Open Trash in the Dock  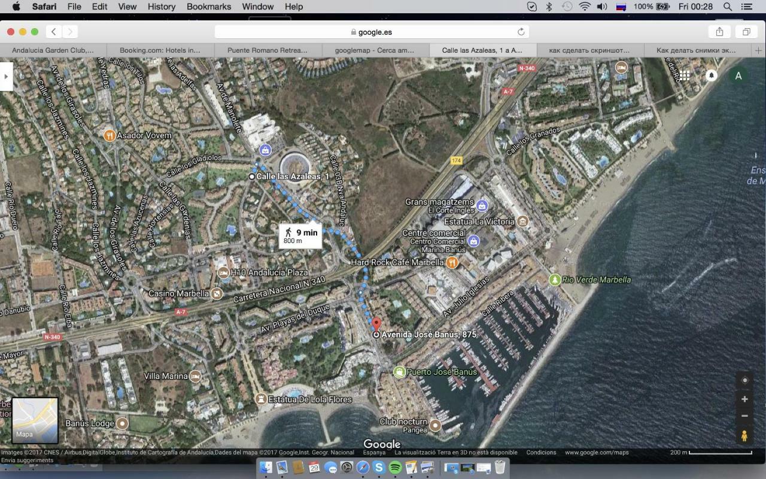[500, 468]
